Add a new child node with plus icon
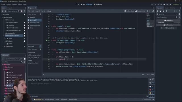The height and width of the screenshot is (102, 182). tap(3, 11)
